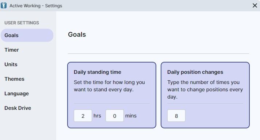This screenshot has height=140, width=260.
Task: Click the USER SETTINGS sidebar header
Action: [22, 23]
